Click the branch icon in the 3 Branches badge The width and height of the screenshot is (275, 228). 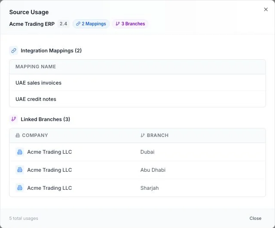tap(118, 24)
